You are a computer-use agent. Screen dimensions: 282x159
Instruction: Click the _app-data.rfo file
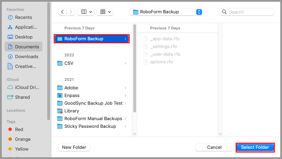coord(165,39)
